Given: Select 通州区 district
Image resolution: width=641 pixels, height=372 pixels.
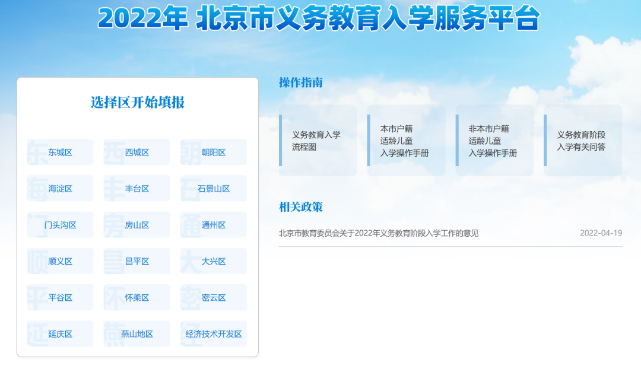Looking at the screenshot, I should coord(214,225).
